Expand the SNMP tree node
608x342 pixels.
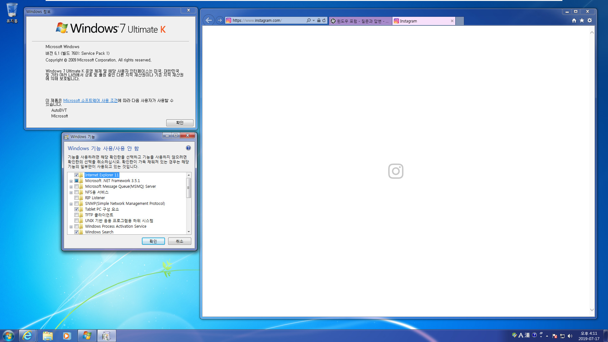coord(71,204)
